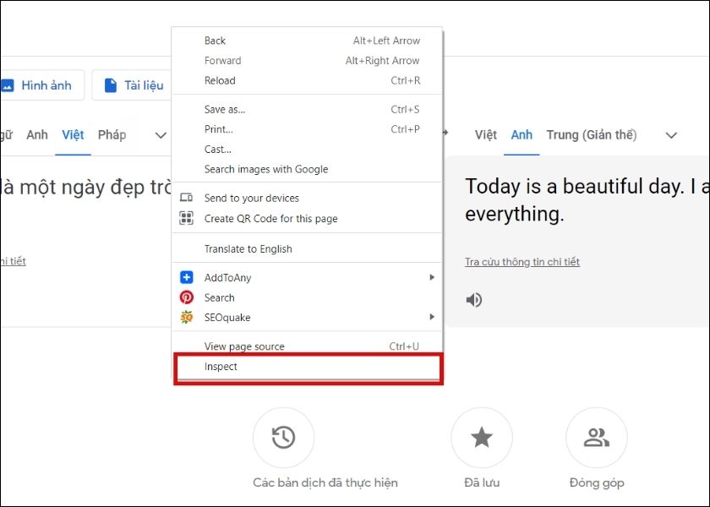710x507 pixels.
Task: Expand the source language dropdown arrow
Action: click(160, 135)
